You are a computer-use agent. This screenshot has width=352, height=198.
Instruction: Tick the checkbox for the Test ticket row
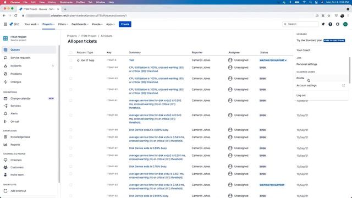click(71, 60)
